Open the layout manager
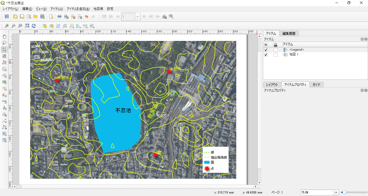368x196 pixels. click(29, 17)
